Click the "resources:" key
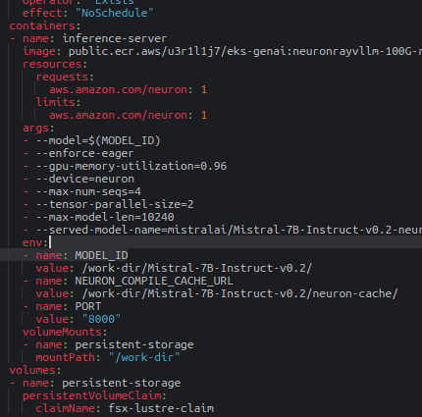This screenshot has width=422, height=417. coord(55,64)
